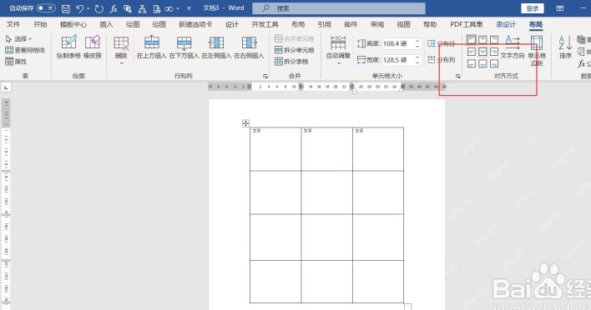Viewport: 591px width, 310px height.
Task: Click 拆分单元格 Split Cells
Action: [x=295, y=50]
